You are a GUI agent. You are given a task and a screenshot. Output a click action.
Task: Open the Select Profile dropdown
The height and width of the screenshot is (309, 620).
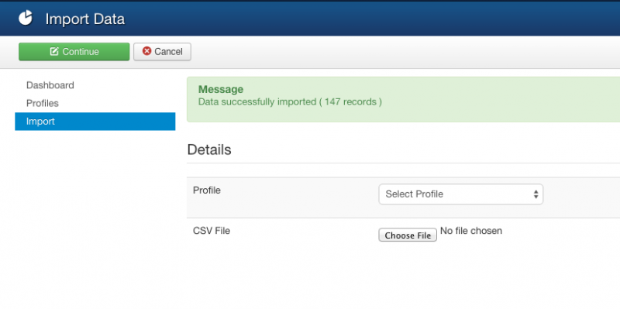click(460, 194)
